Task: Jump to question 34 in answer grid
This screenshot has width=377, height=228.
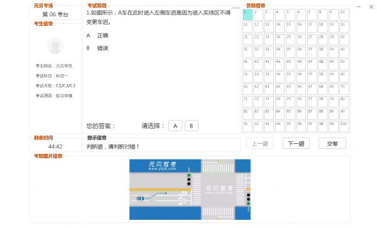Action: click(280, 52)
